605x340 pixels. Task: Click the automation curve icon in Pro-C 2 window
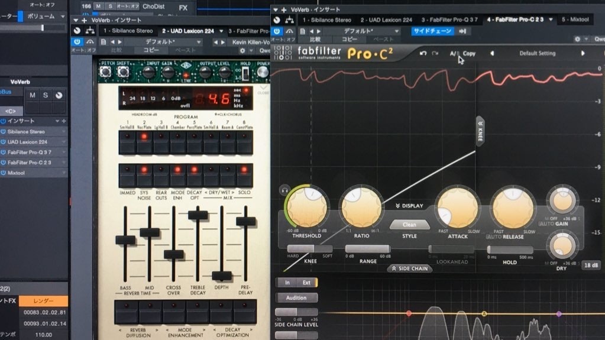[289, 31]
